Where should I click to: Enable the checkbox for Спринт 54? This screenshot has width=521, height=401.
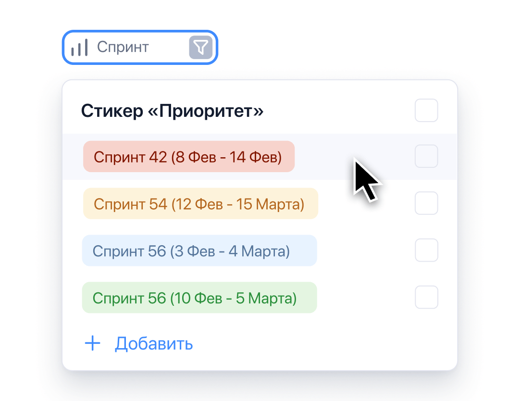(x=426, y=203)
